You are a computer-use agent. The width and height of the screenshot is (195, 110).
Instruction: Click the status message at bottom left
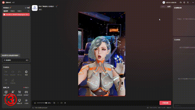[x=41, y=108]
